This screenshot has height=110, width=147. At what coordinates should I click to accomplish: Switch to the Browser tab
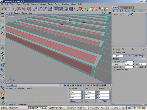coord(130,8)
